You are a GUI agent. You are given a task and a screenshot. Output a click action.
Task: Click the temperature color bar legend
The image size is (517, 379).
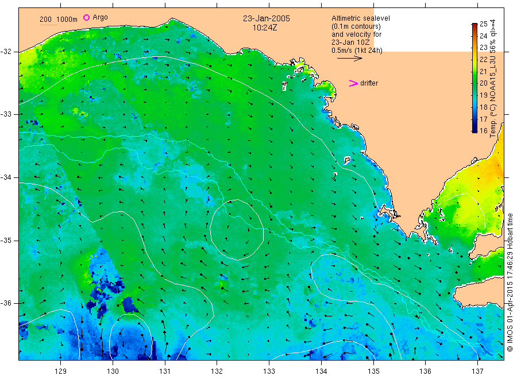pos(474,78)
